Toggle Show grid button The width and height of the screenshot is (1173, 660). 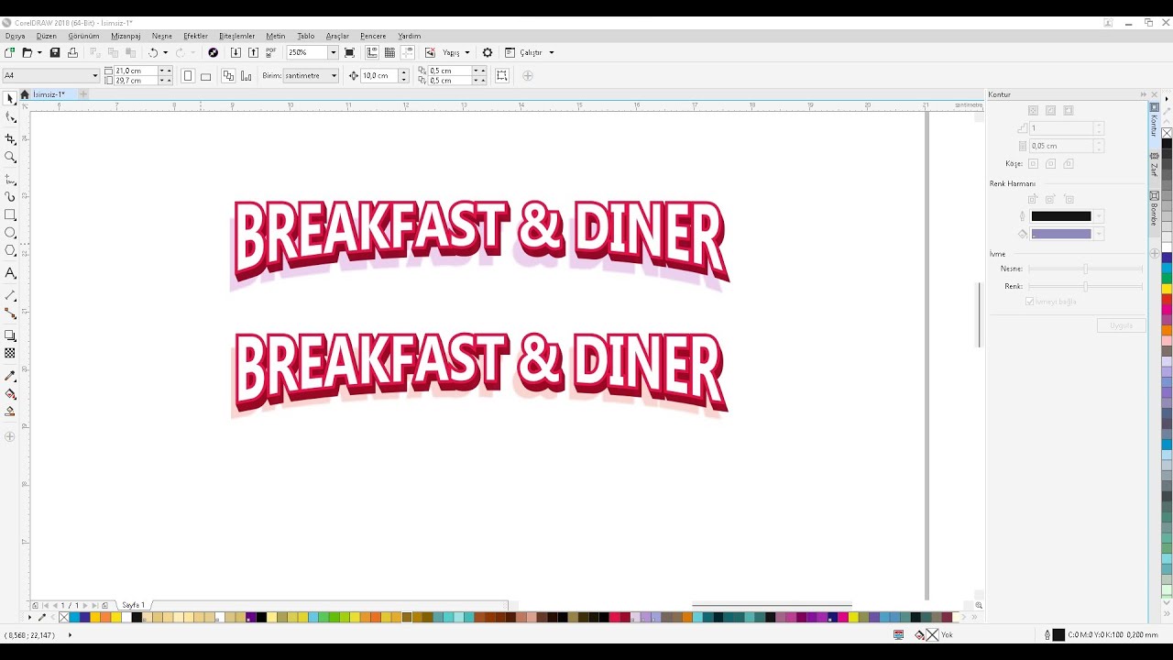click(389, 52)
